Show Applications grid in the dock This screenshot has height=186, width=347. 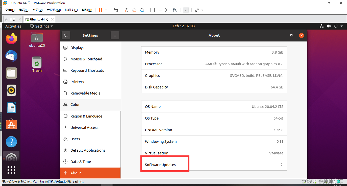(11, 170)
